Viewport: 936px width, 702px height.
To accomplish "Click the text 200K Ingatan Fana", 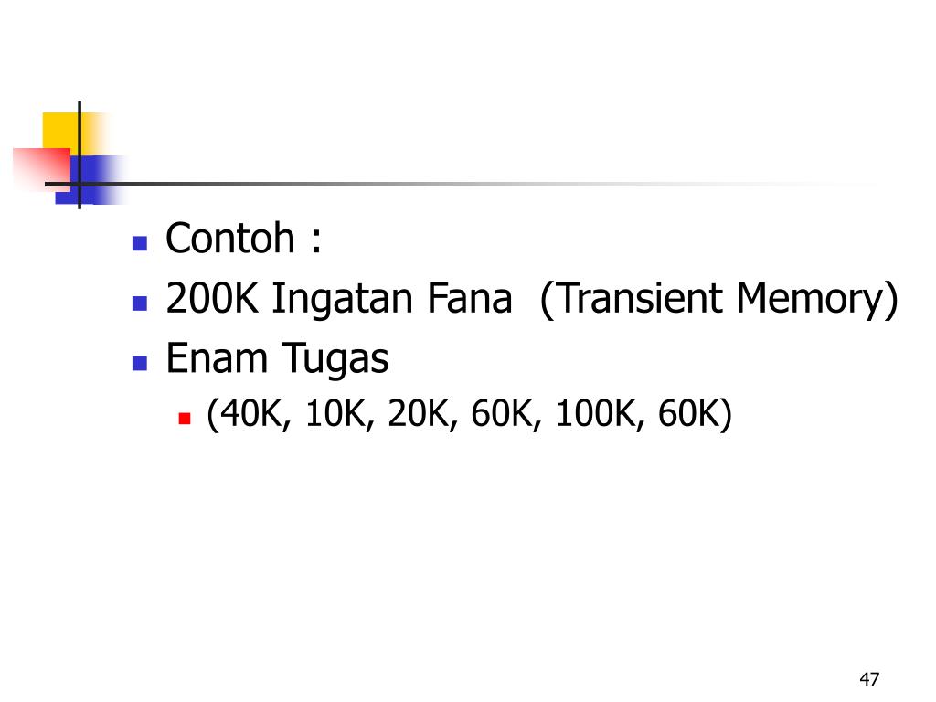I will (338, 298).
